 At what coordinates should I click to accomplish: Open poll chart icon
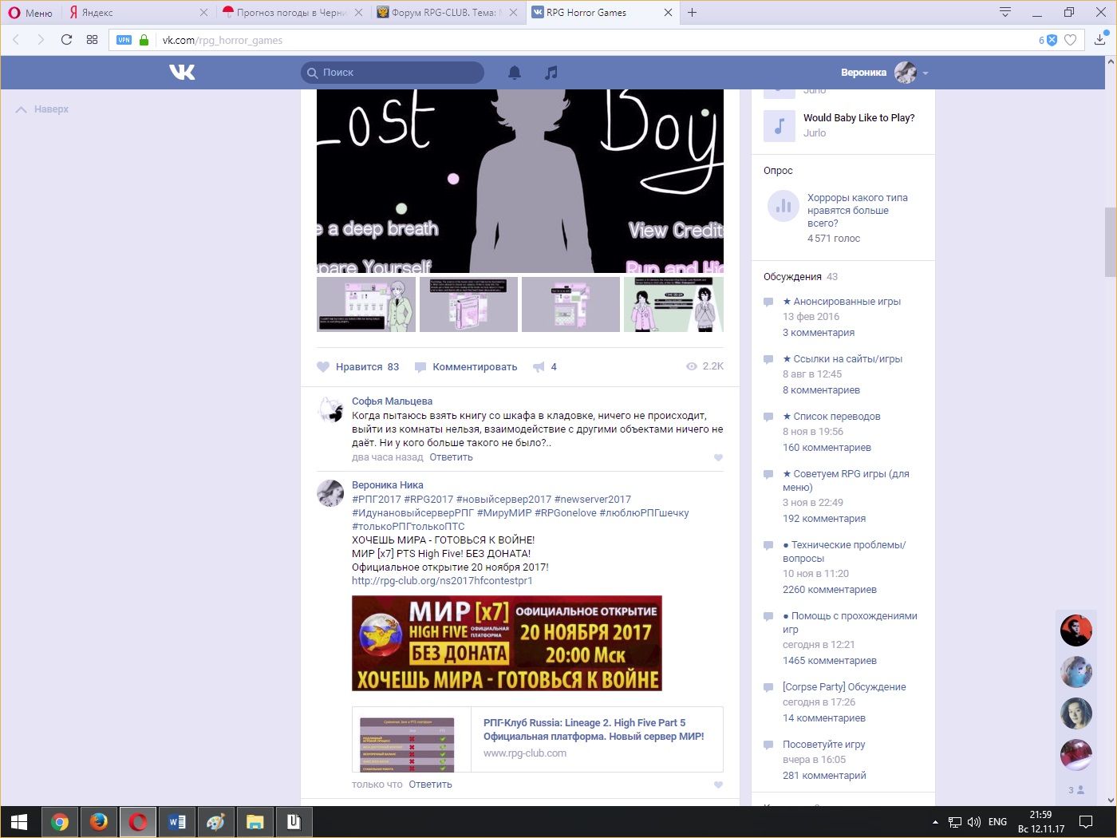pos(783,206)
